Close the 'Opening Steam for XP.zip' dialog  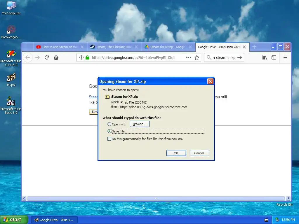(210, 81)
